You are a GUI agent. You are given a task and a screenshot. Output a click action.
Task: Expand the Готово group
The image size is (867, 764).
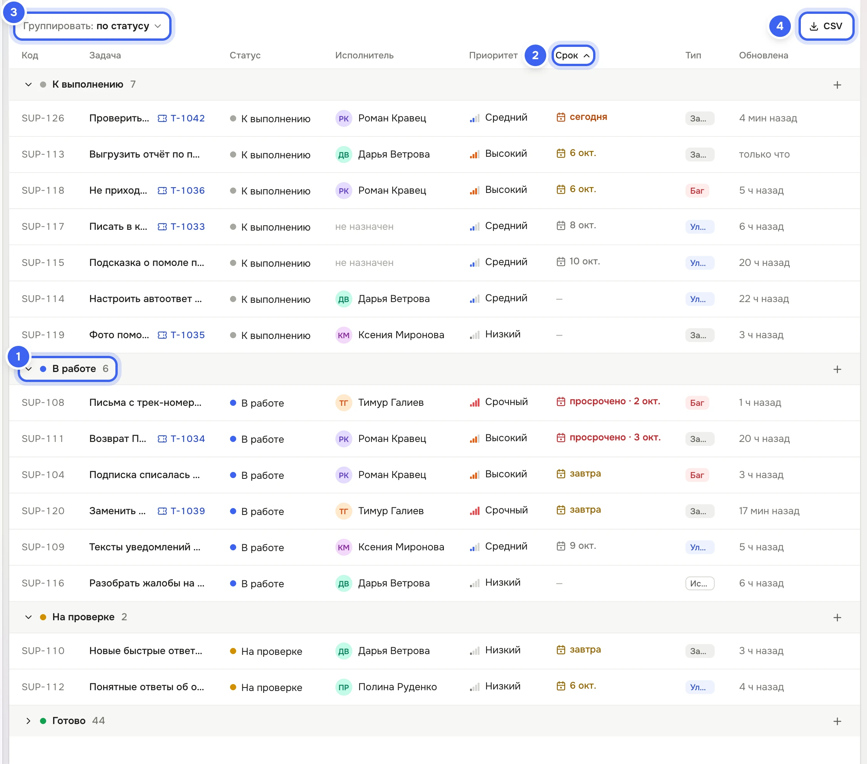[28, 721]
